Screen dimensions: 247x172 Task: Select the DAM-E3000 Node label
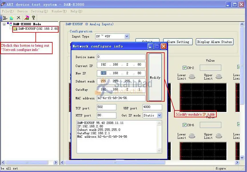coord(27,24)
